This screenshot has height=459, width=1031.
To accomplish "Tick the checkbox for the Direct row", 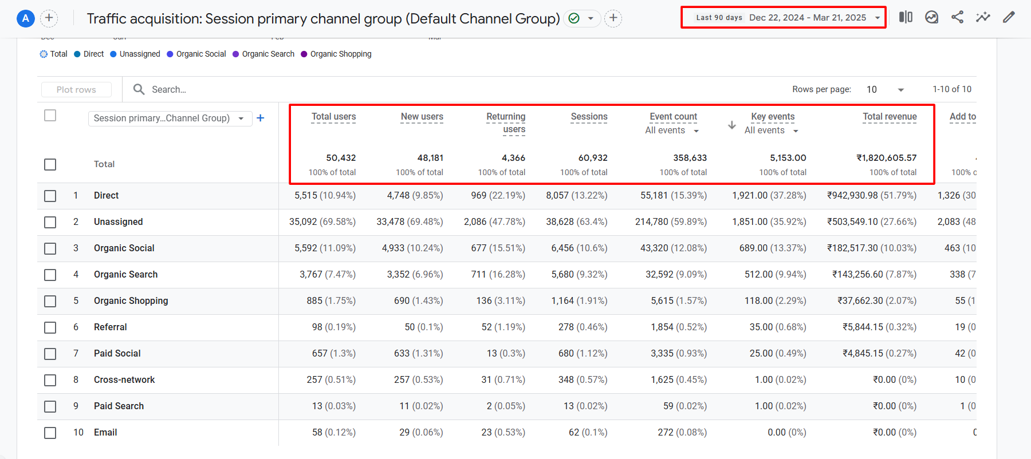I will tap(50, 196).
